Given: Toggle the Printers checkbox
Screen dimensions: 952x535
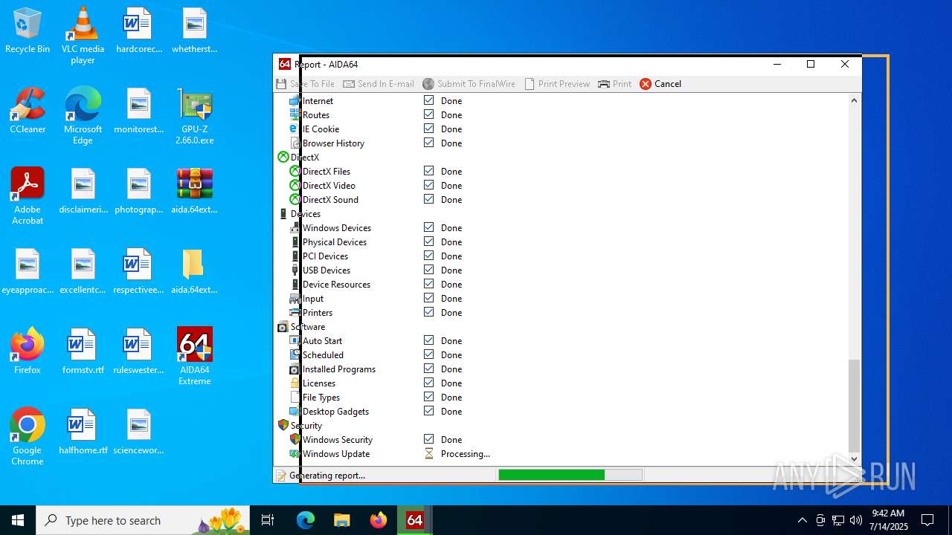Looking at the screenshot, I should coord(428,312).
